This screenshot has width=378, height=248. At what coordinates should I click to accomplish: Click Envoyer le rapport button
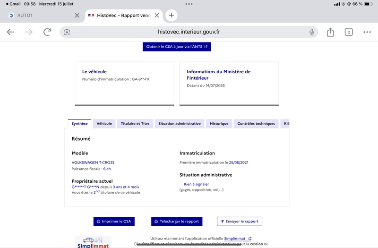click(240, 221)
